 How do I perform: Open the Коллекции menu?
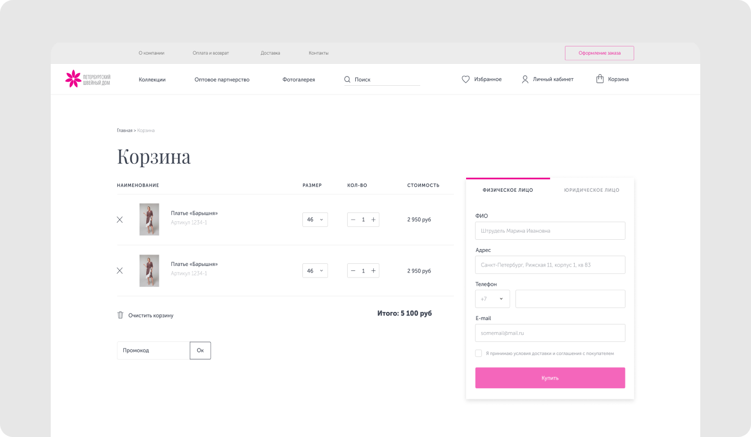tap(152, 79)
